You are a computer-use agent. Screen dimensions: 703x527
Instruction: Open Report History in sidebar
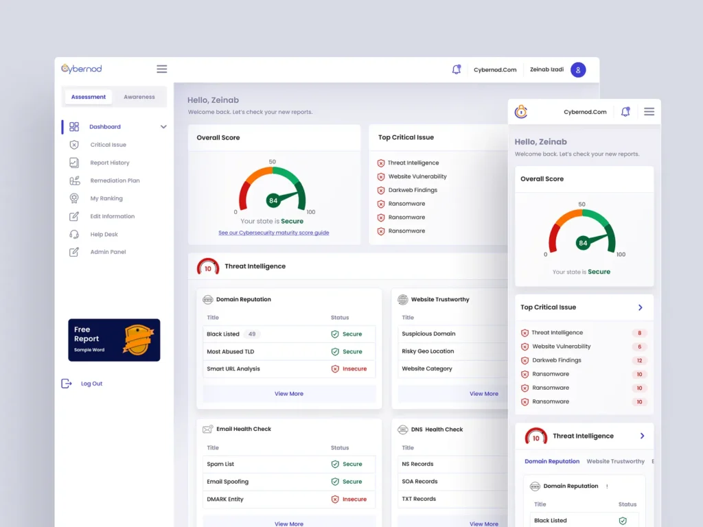pyautogui.click(x=109, y=163)
